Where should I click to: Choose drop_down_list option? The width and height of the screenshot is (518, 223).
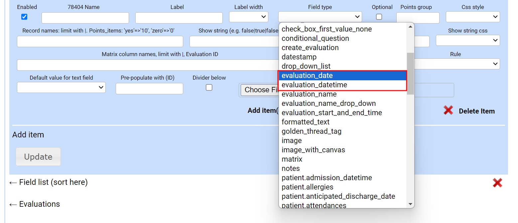tap(306, 66)
